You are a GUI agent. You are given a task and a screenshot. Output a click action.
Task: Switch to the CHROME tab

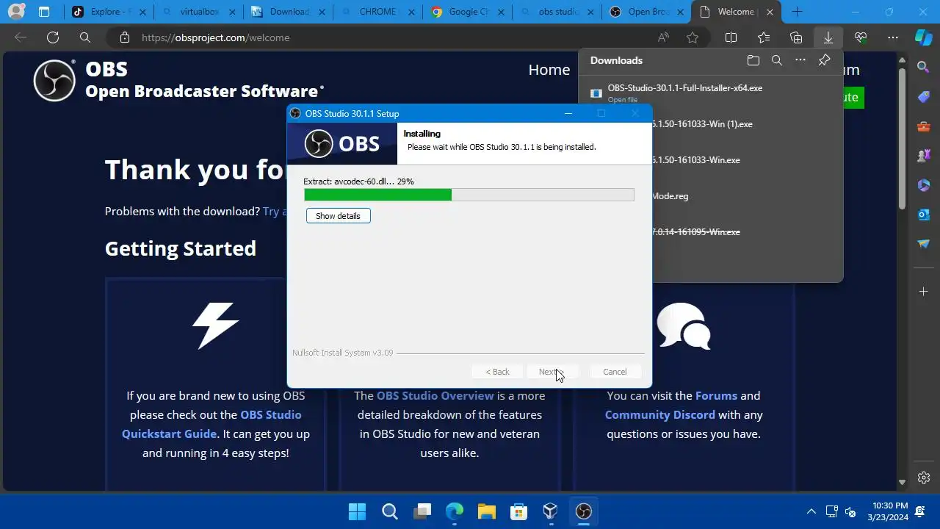click(377, 12)
